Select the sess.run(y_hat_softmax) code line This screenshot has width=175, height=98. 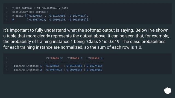coord(30,12)
